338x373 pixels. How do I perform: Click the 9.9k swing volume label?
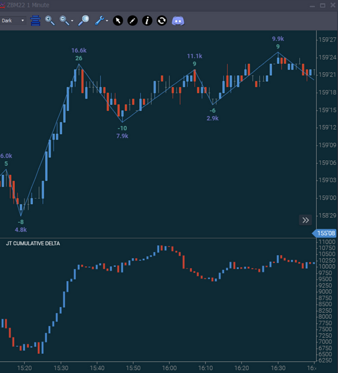(278, 38)
